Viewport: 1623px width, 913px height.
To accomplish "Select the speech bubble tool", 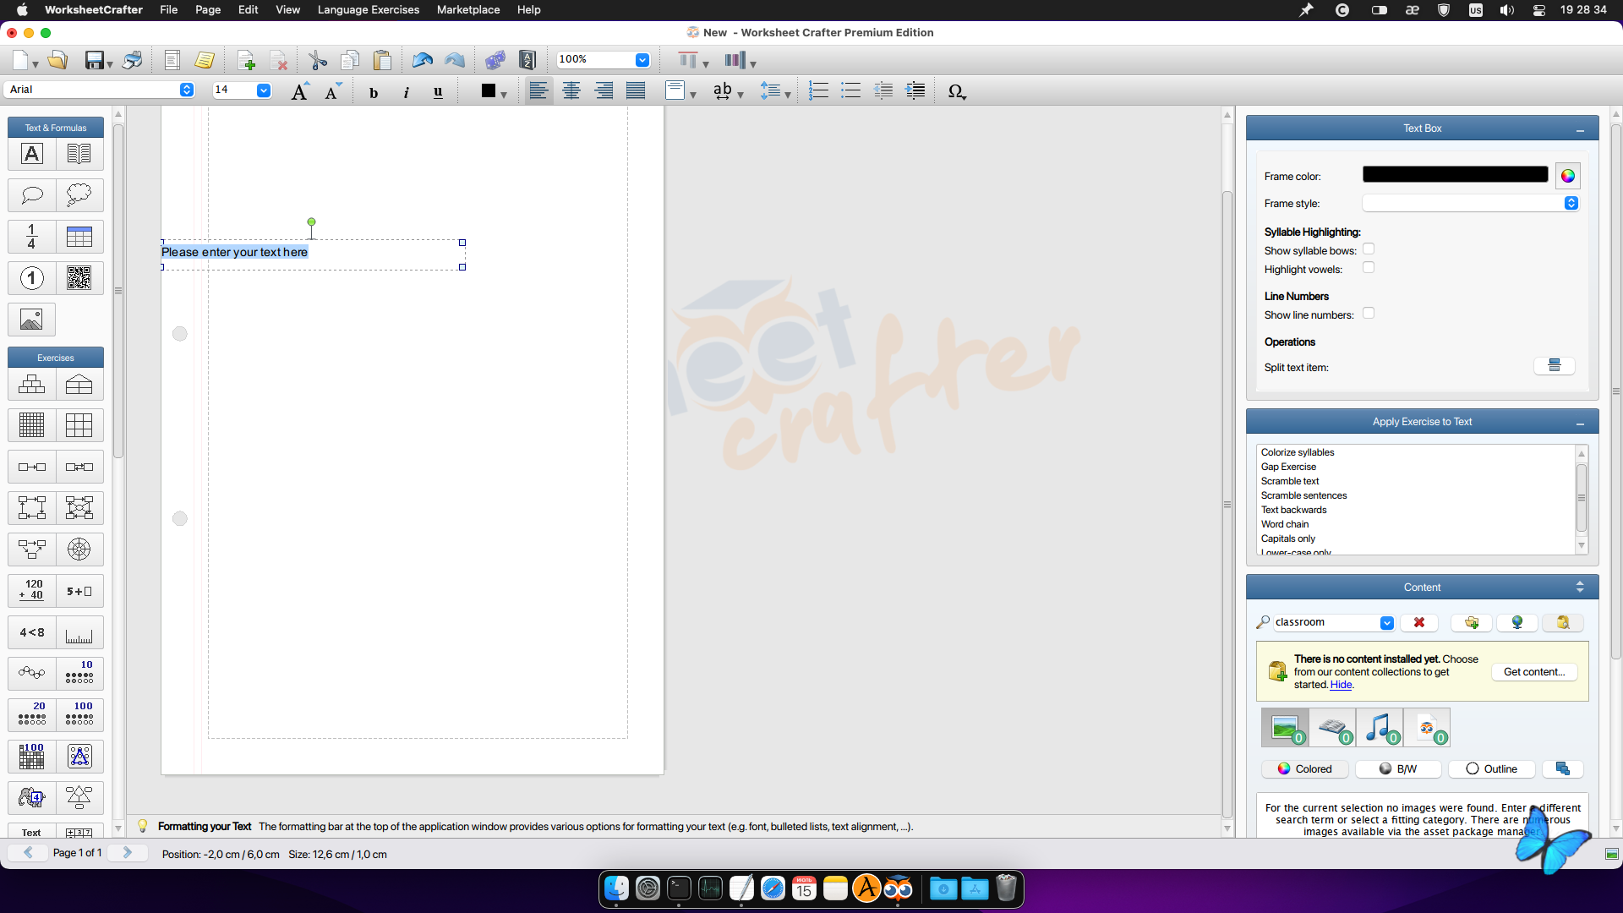I will (x=32, y=195).
